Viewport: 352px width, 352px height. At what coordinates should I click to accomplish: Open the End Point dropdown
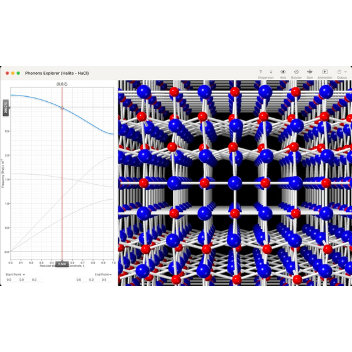click(x=103, y=275)
